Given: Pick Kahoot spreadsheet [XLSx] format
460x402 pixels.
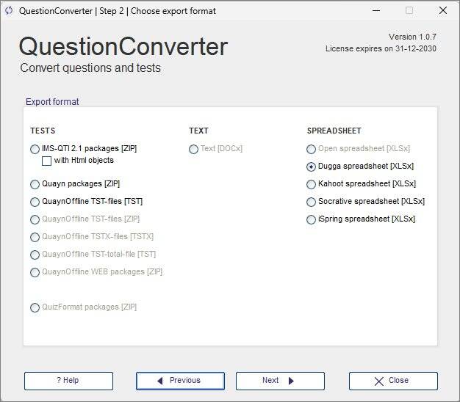Looking at the screenshot, I should click(x=312, y=184).
